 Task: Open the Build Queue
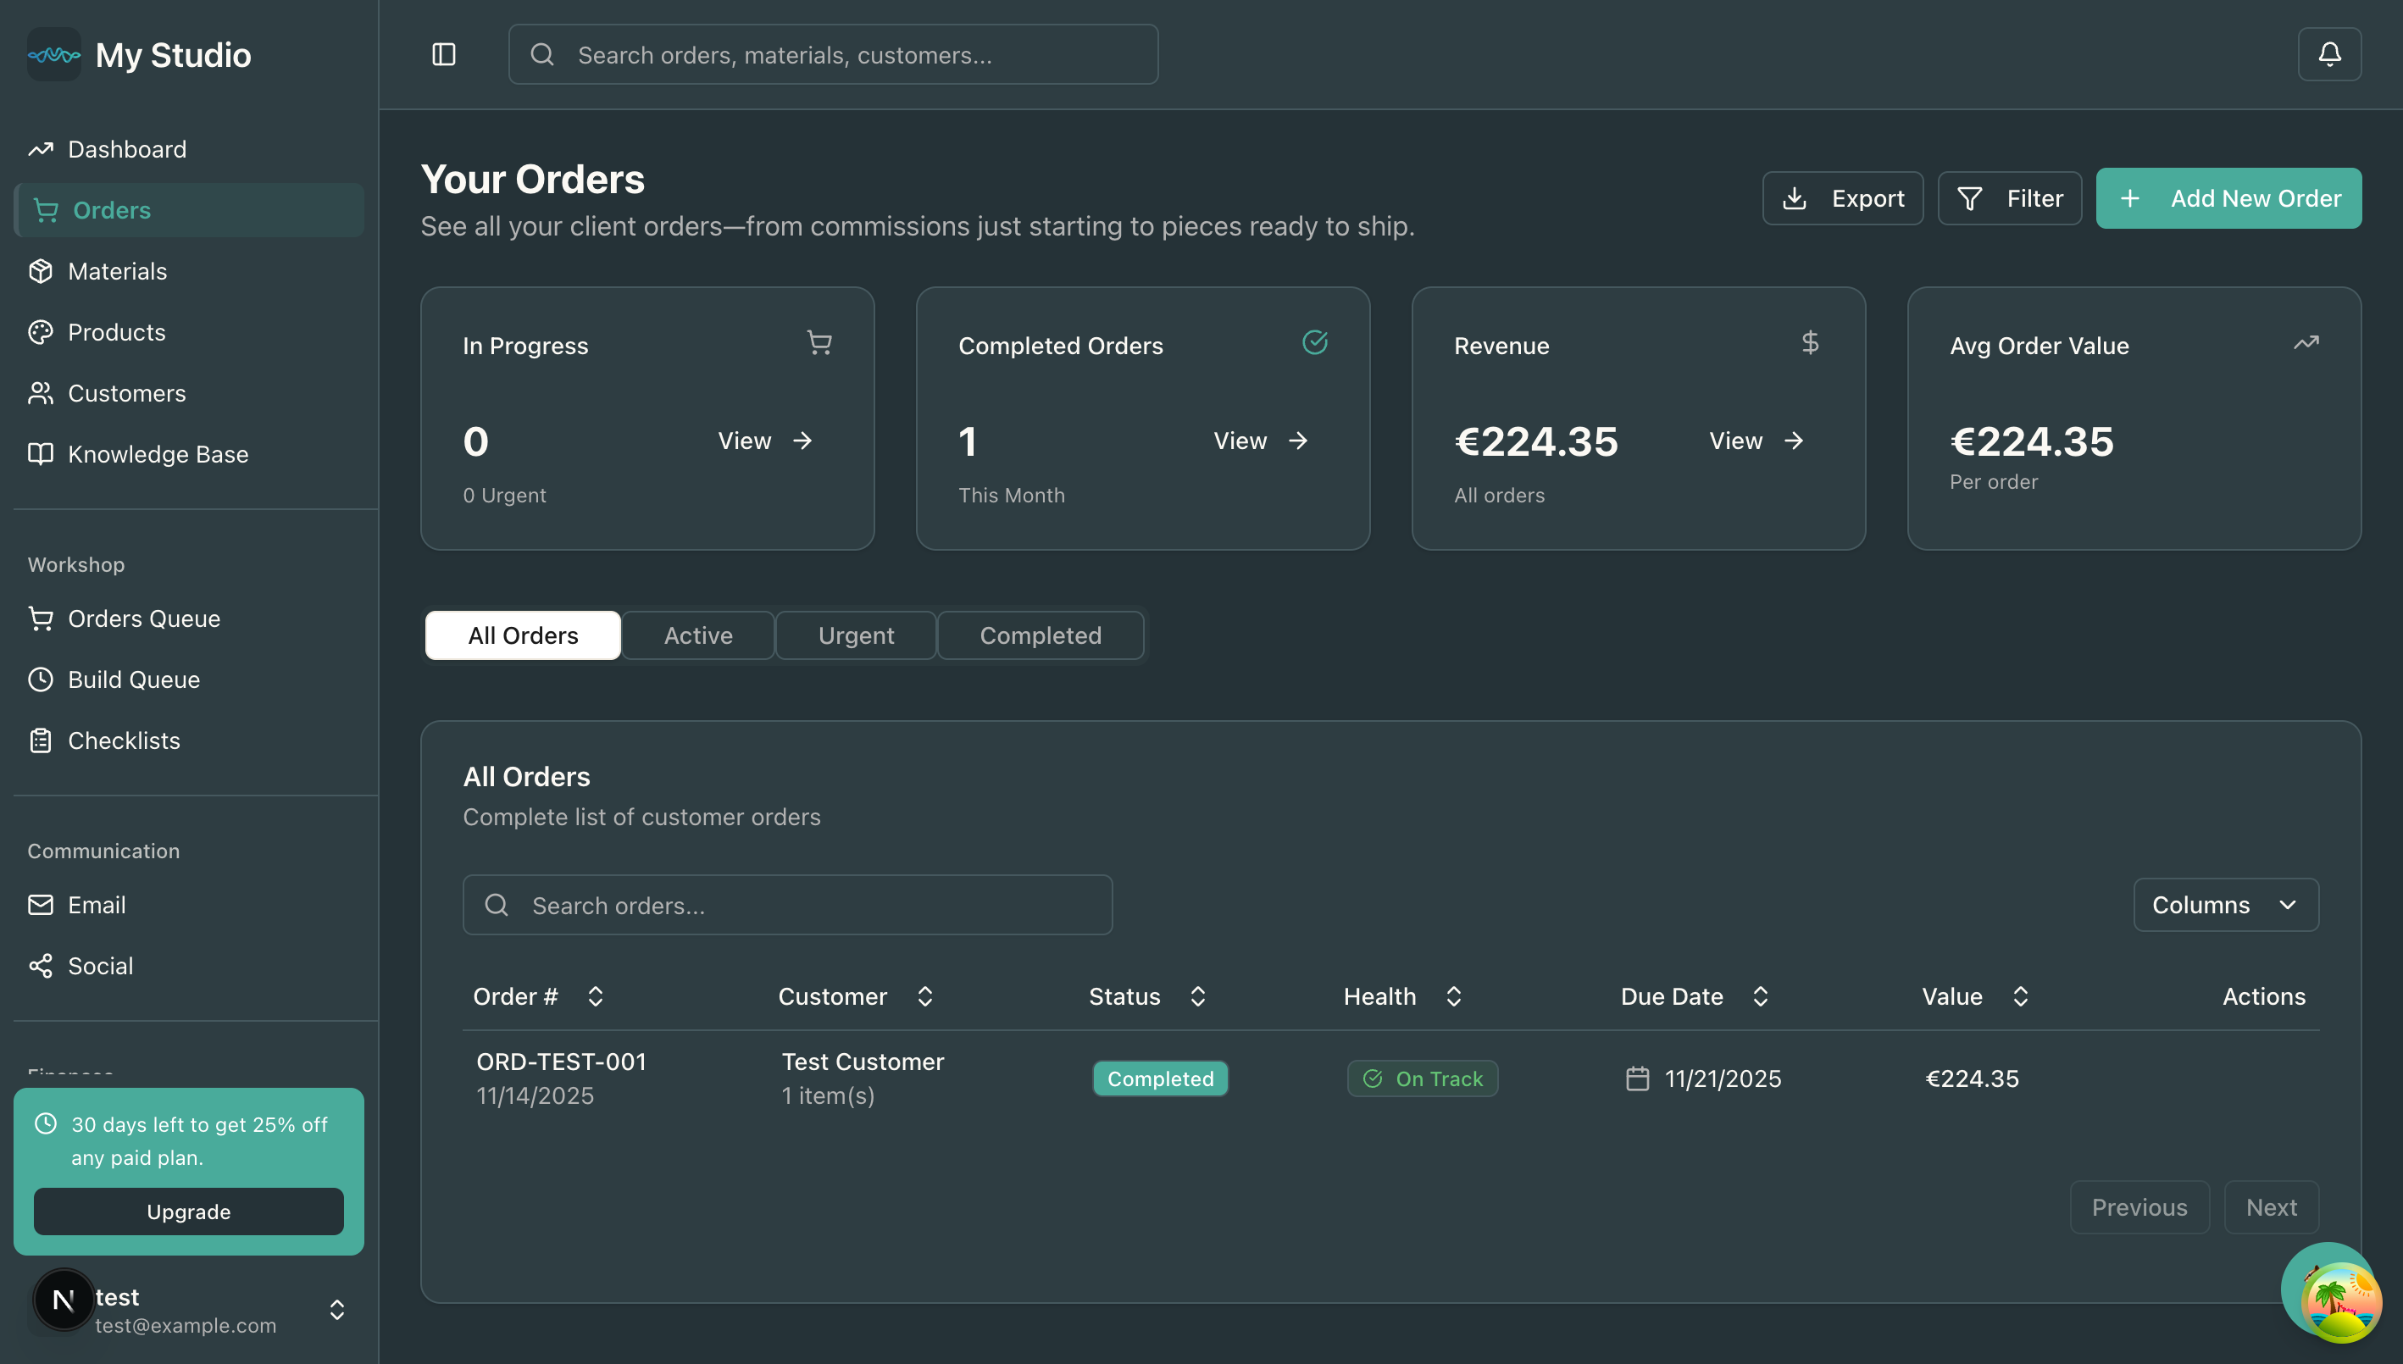[133, 679]
